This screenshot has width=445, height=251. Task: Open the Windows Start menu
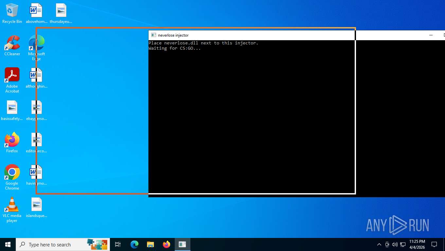pos(8,244)
